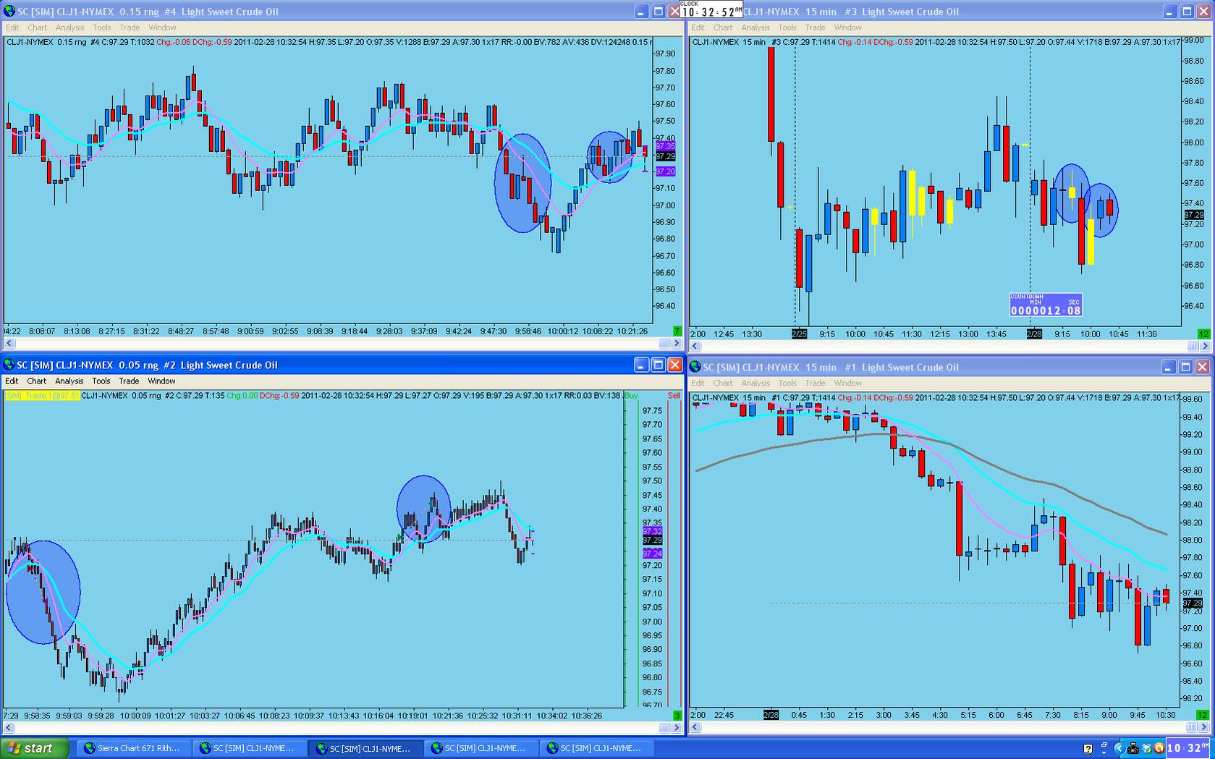Screen dimensions: 1215x759
Task: Click the right scroll arrow of the #4 chart
Action: pyautogui.click(x=677, y=343)
